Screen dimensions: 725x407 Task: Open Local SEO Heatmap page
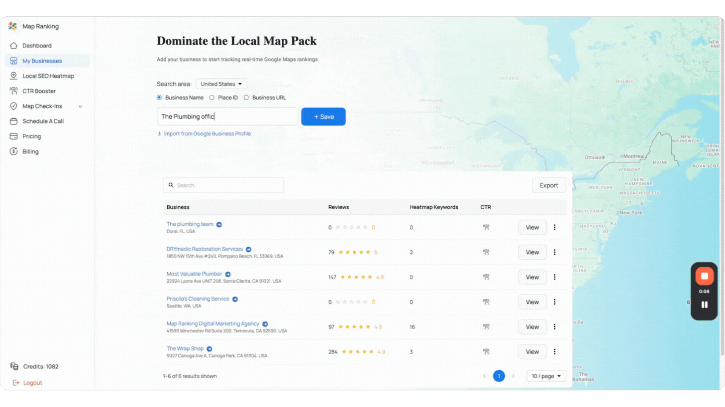tap(48, 76)
